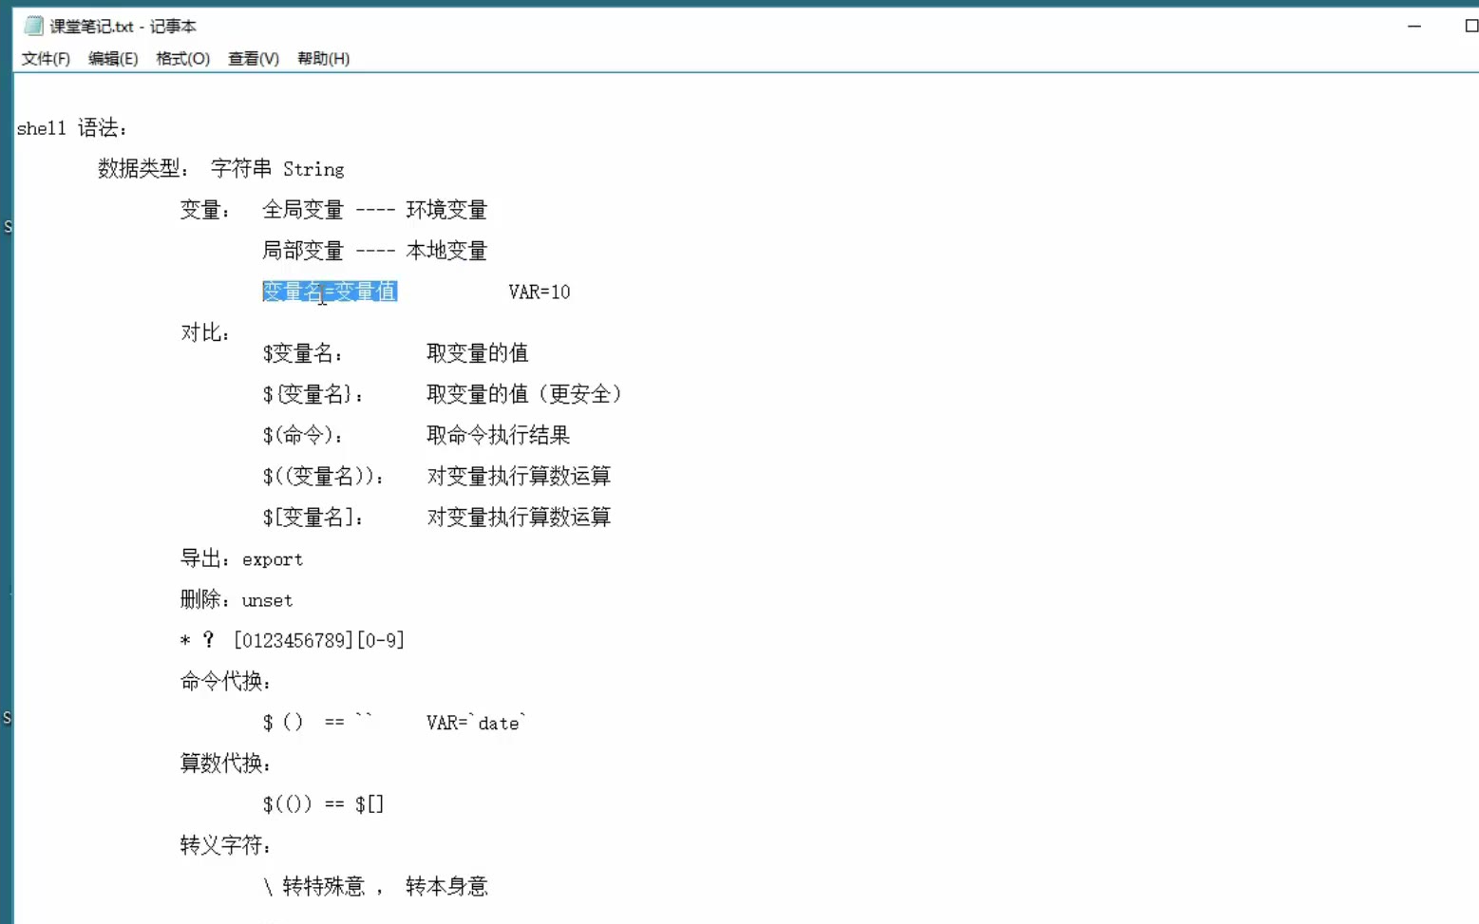Click the window title '课堂笔记.txt - 记事本'
This screenshot has height=924, width=1479.
coord(123,27)
